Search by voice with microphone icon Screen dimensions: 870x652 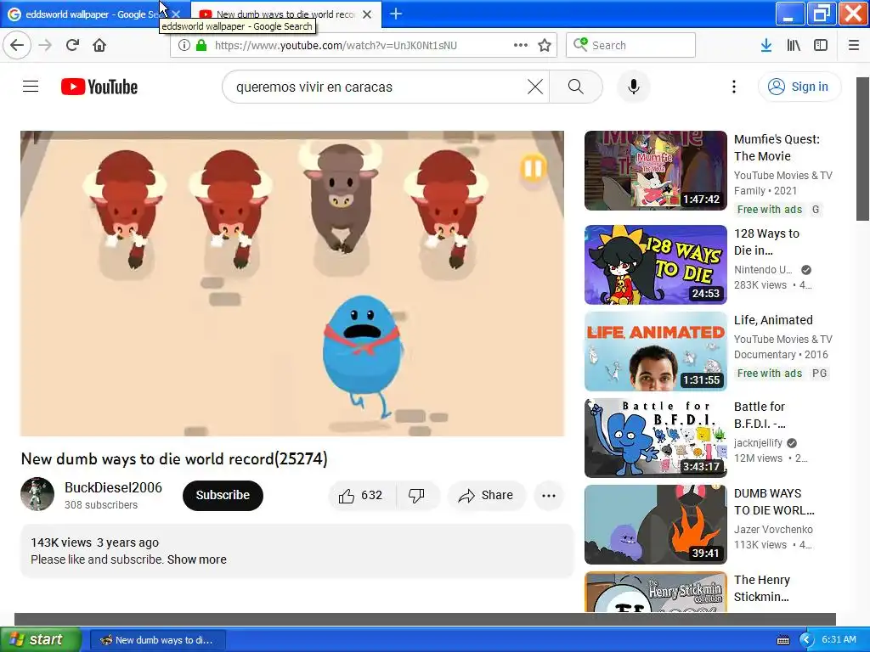tap(634, 87)
